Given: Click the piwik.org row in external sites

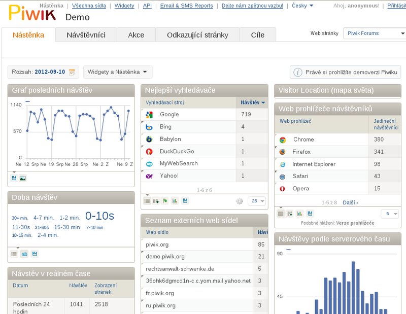Looking at the screenshot, I should (x=205, y=245).
